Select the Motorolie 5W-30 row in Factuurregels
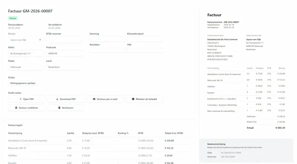Screen dimensions: 297x164 pos(99,148)
